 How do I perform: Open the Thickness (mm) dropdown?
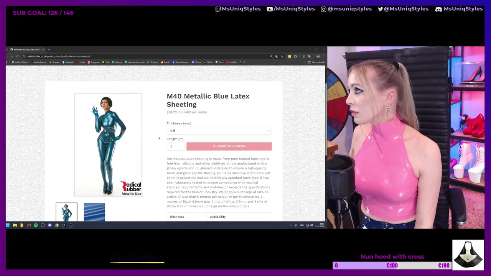(x=219, y=131)
